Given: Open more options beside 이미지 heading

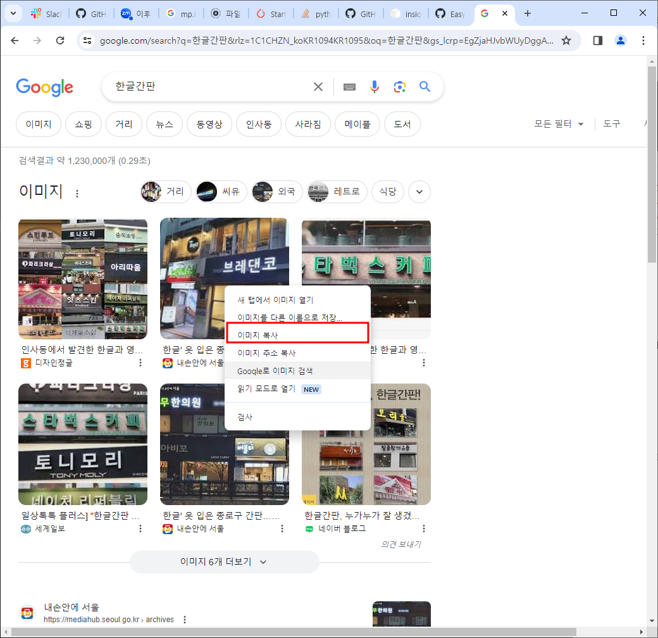Looking at the screenshot, I should (x=77, y=194).
